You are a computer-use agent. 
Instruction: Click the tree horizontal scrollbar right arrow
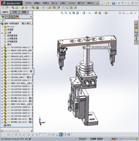coord(32,131)
